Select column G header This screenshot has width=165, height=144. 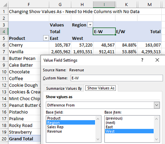point(60,5)
